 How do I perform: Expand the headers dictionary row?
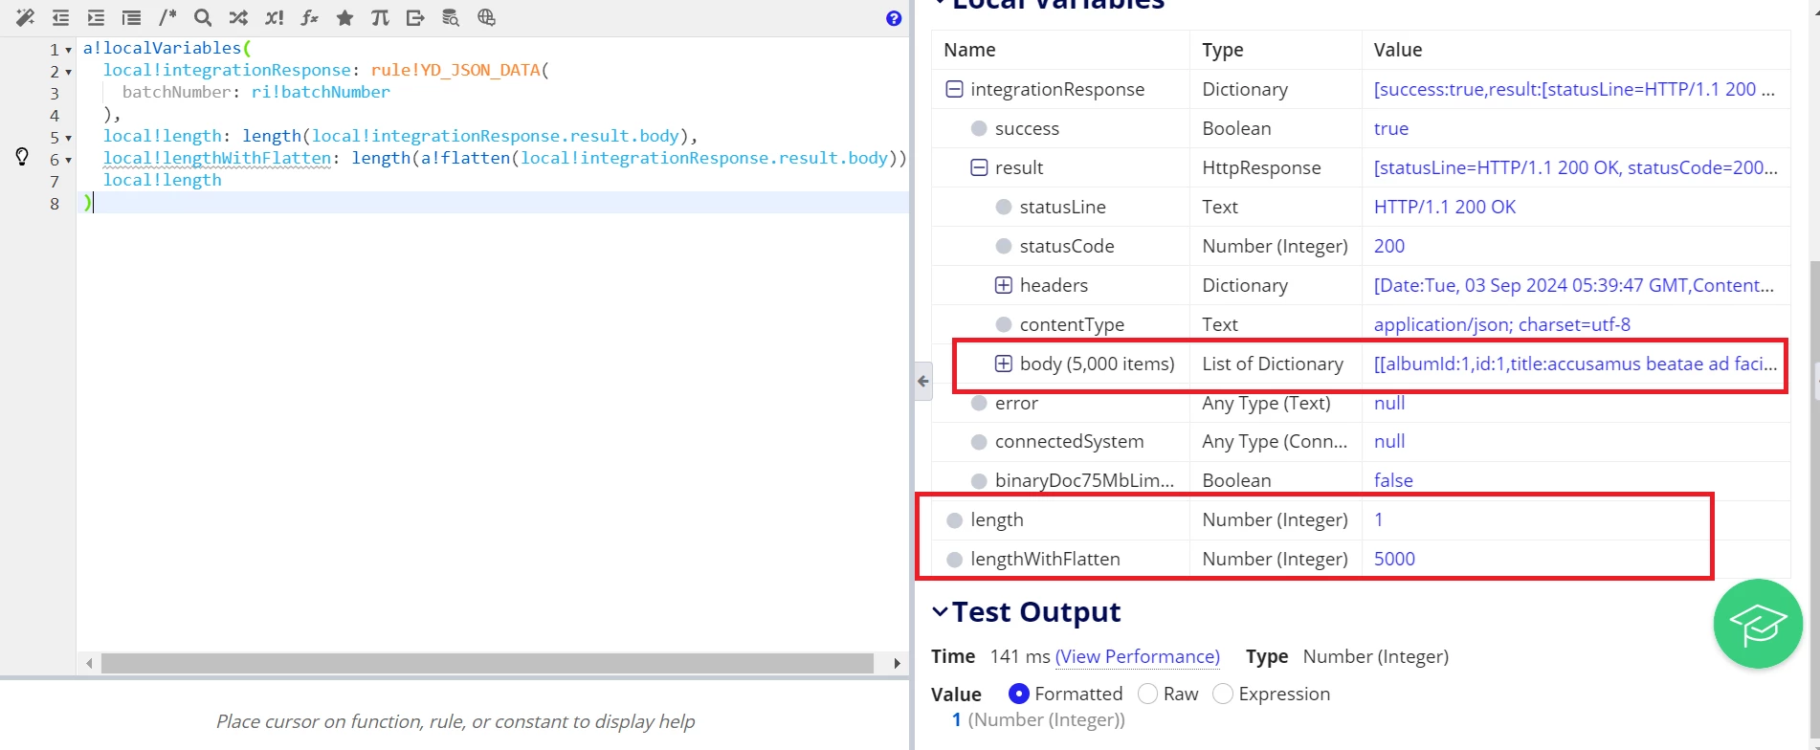pos(1004,285)
